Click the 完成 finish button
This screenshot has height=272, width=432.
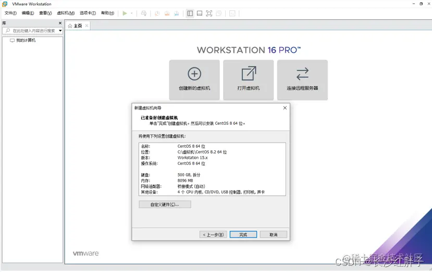(x=243, y=235)
